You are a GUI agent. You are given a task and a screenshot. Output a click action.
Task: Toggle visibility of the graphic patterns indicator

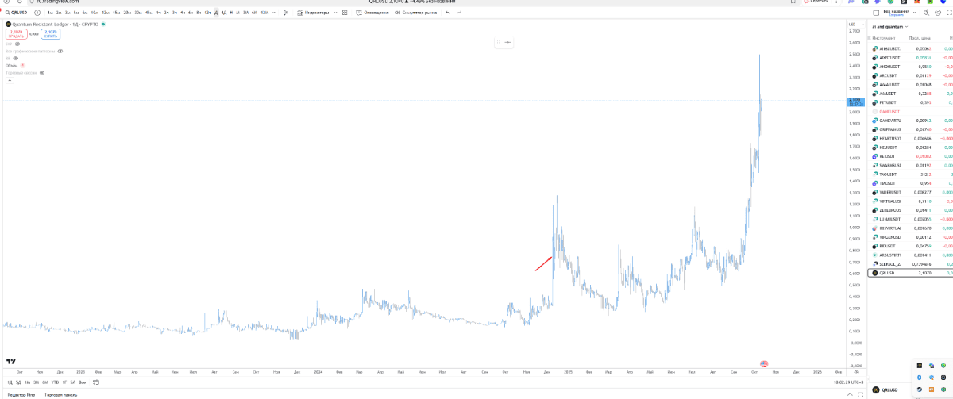tap(60, 51)
